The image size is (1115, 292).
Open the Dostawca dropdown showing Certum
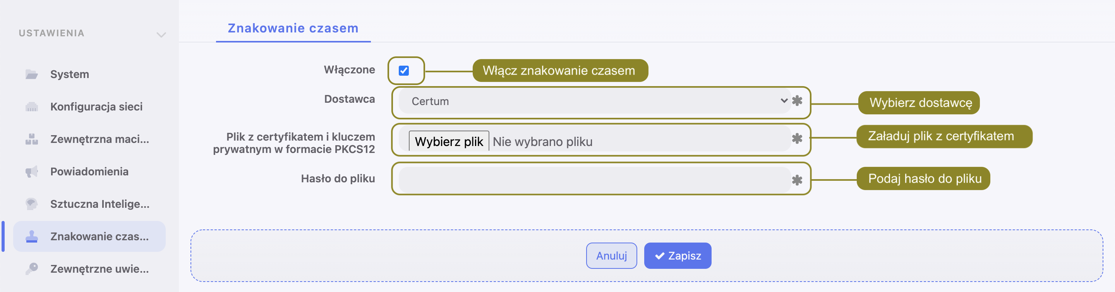coord(594,101)
